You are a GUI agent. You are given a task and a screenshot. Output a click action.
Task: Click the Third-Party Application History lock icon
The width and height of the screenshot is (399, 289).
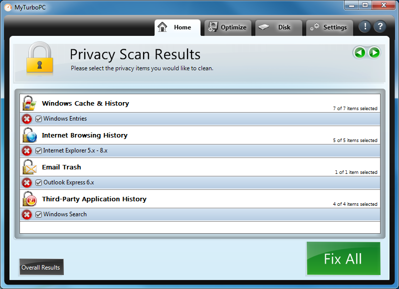29,199
